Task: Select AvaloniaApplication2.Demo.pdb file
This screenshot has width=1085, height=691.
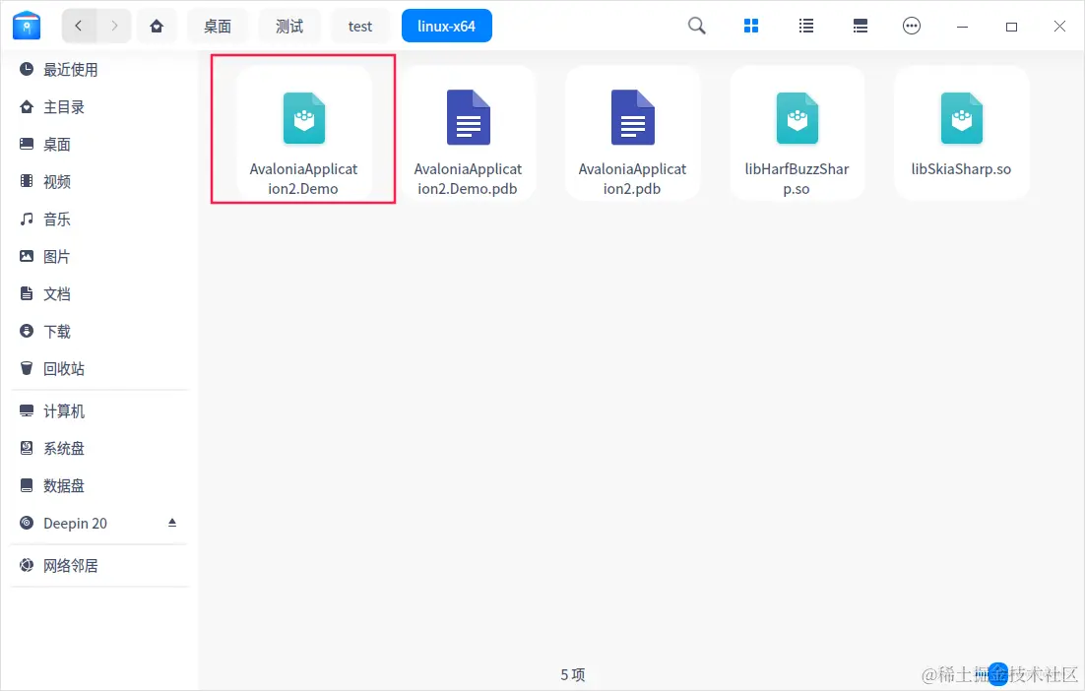Action: [x=468, y=133]
